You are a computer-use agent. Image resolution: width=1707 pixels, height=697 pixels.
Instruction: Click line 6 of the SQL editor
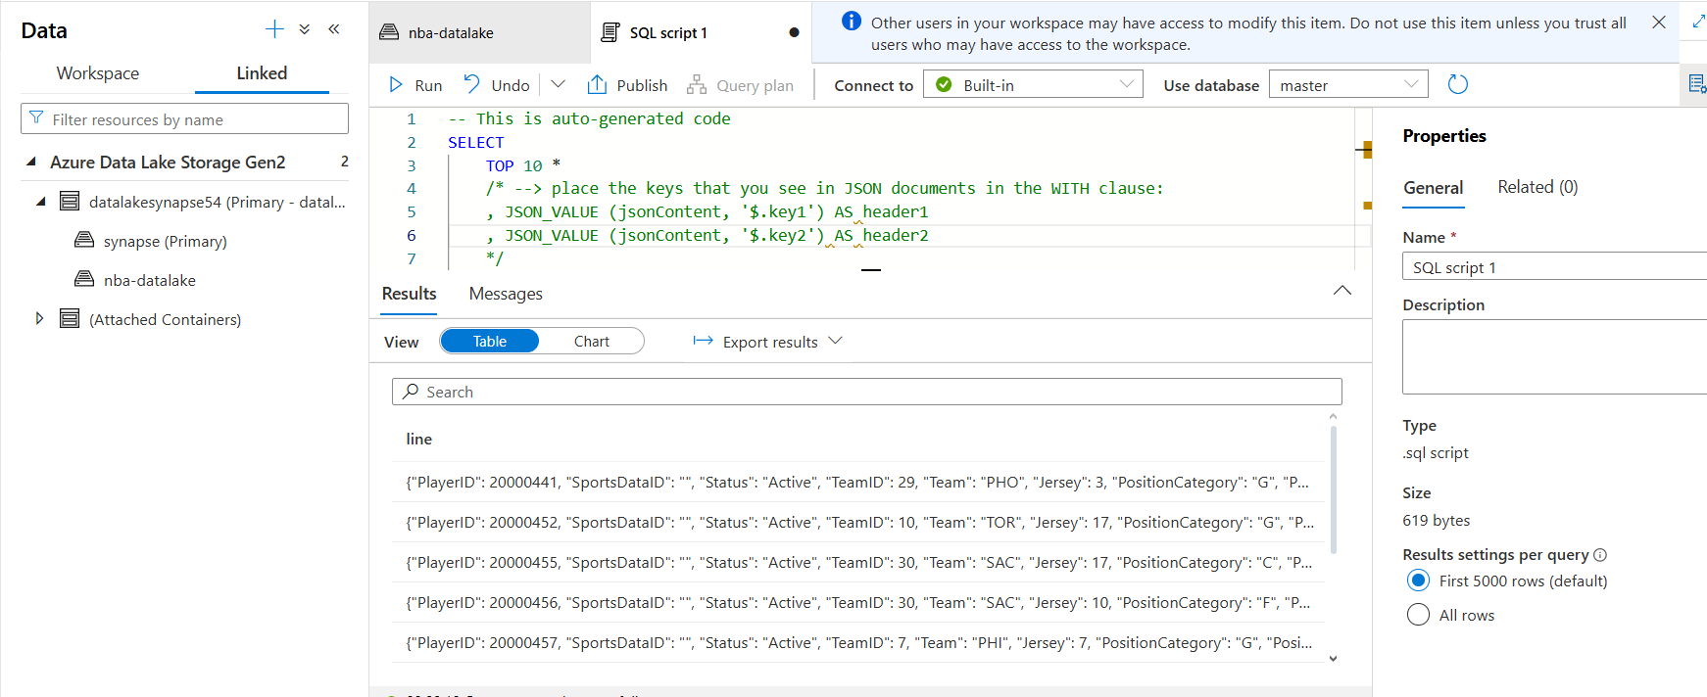902,235
